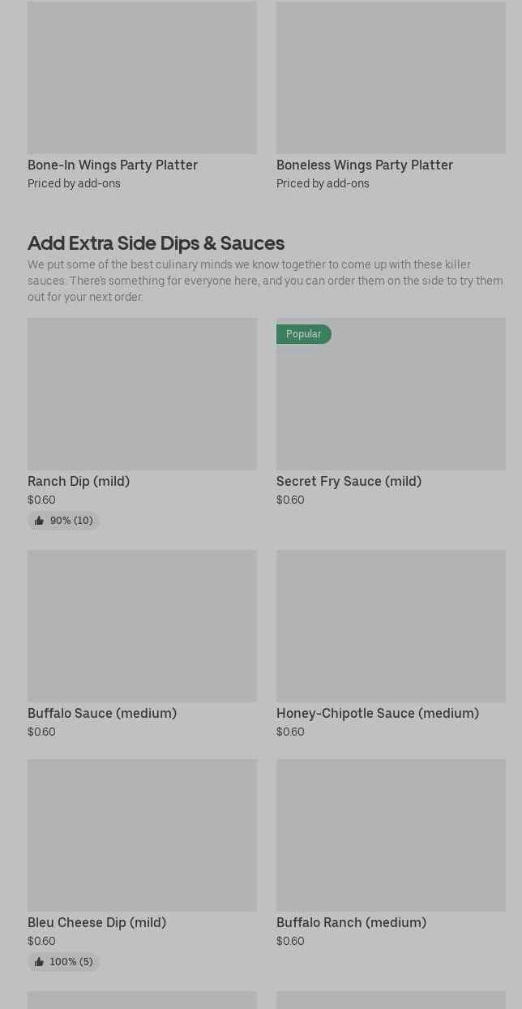Open Ranch Dip (mild) image
The height and width of the screenshot is (1009, 522).
point(142,394)
